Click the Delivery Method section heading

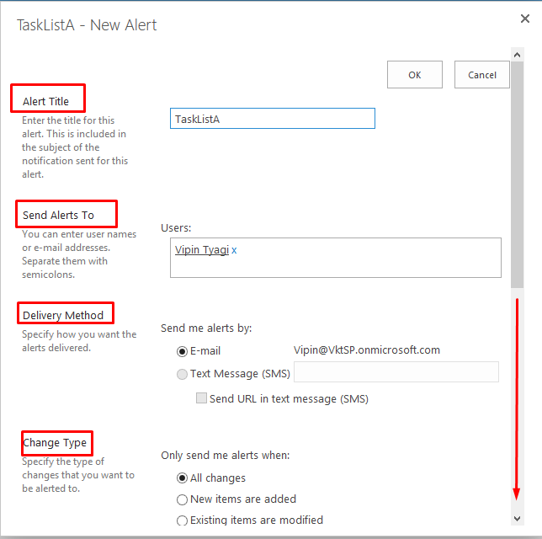pos(63,316)
